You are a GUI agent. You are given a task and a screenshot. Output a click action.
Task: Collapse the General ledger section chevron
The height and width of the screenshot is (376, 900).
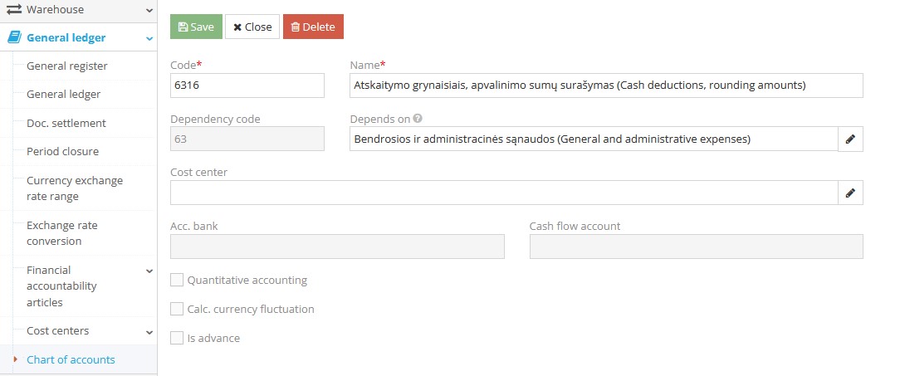149,38
